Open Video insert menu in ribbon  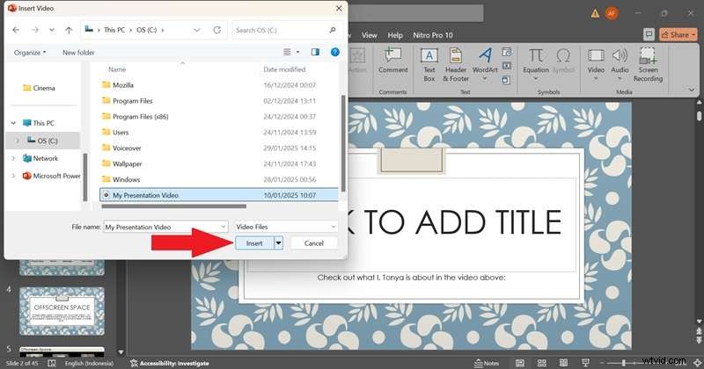pos(596,65)
